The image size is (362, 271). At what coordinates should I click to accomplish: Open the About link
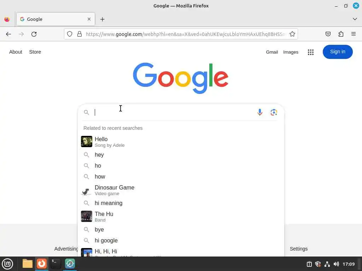16,52
